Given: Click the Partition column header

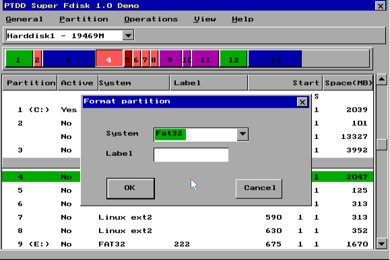Looking at the screenshot, I should click(x=30, y=83).
